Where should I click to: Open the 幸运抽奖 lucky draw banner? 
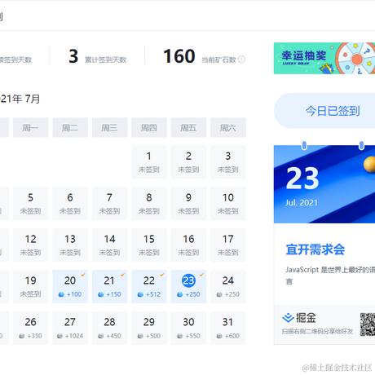(324, 58)
